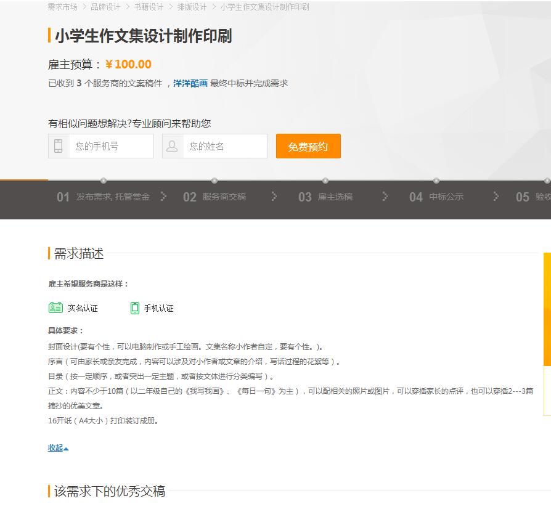551x517 pixels.
Task: Click the arrow after step 01 发布需求
Action: 163,197
